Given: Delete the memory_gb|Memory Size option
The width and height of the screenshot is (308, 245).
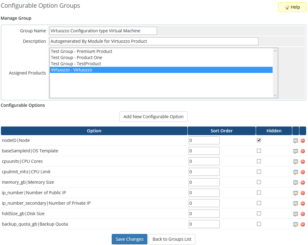Looking at the screenshot, I should coord(303,183).
